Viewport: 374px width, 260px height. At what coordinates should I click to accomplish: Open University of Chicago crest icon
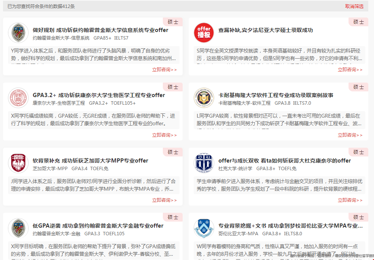coord(18,163)
